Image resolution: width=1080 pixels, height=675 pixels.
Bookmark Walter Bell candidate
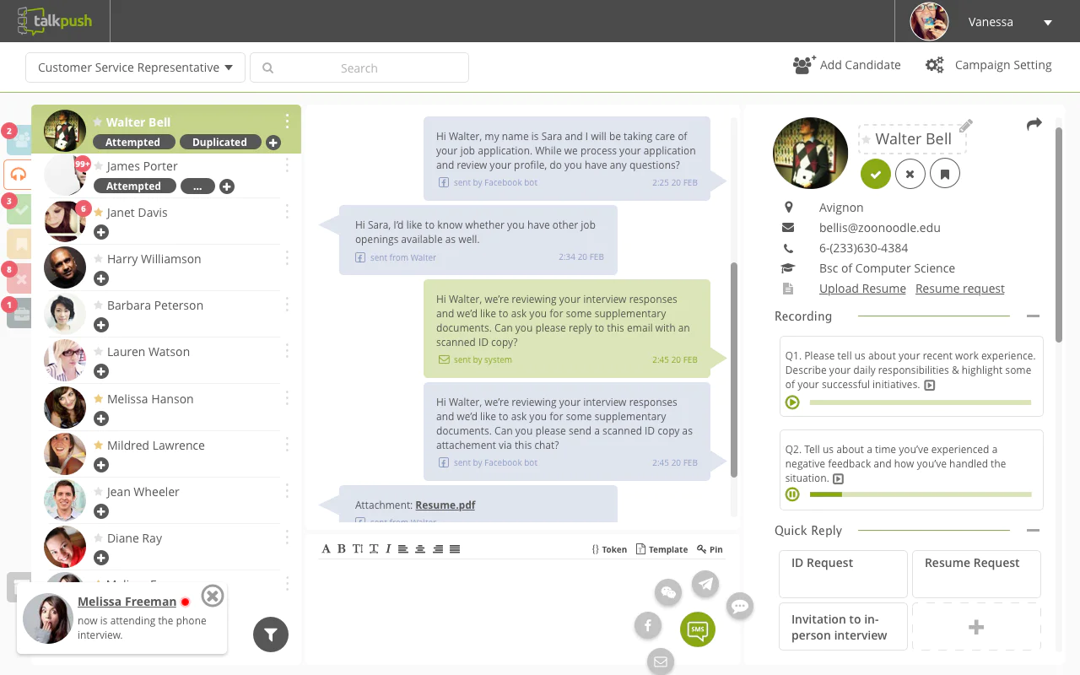point(945,174)
